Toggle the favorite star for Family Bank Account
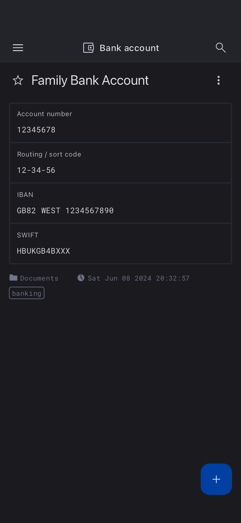Screen dimensions: 241x523 click(x=18, y=81)
